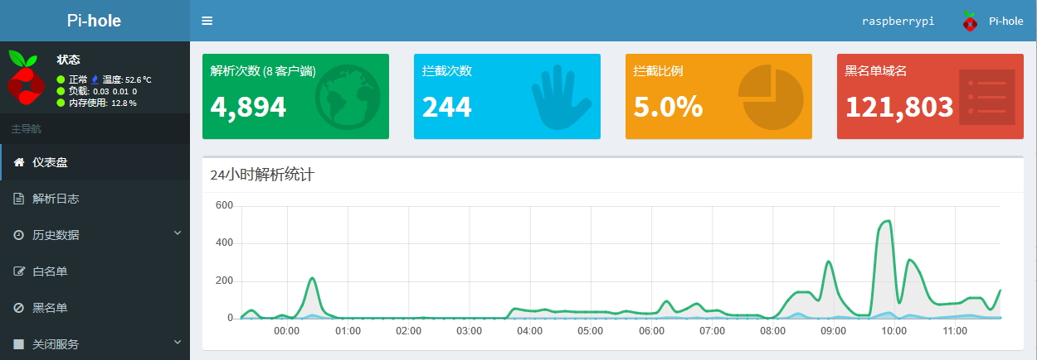
Task: Click the Pi-hole title link in header
Action: coord(95,21)
